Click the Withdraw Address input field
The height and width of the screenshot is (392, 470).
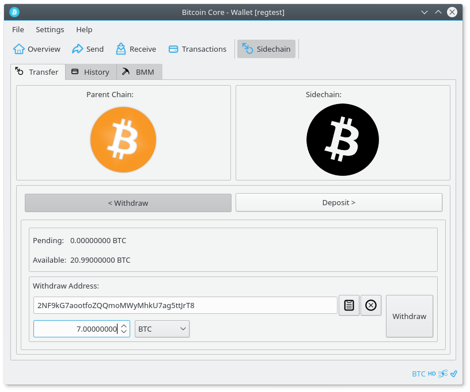185,305
